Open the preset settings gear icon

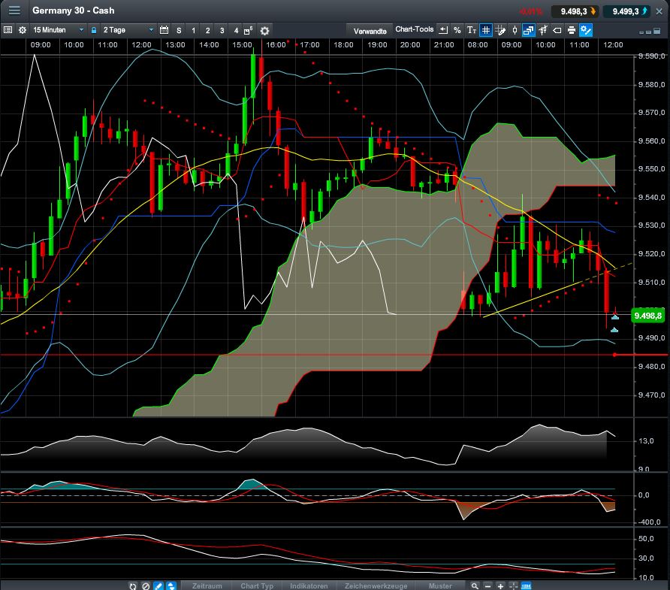tap(264, 31)
